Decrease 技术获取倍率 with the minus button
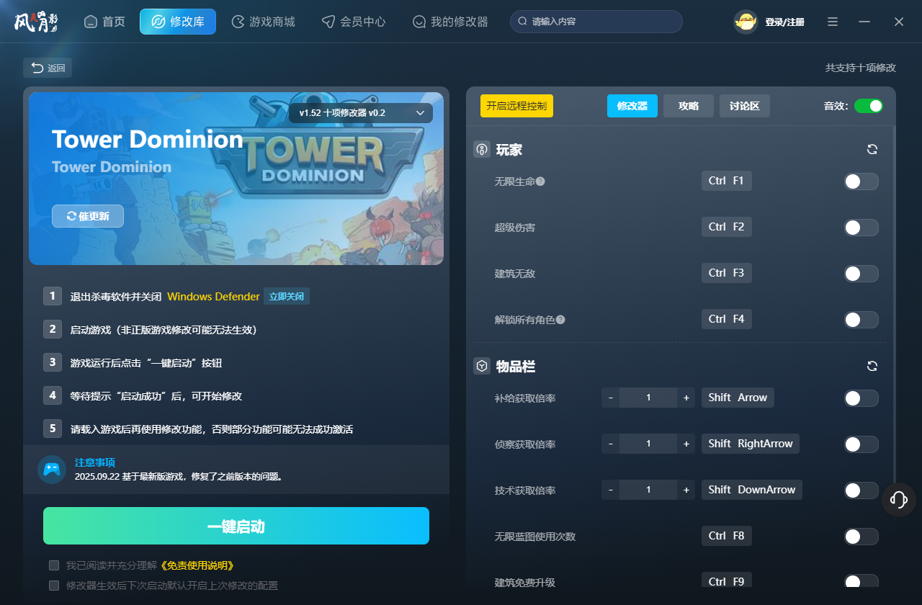Screen dimensions: 922x605 point(611,490)
